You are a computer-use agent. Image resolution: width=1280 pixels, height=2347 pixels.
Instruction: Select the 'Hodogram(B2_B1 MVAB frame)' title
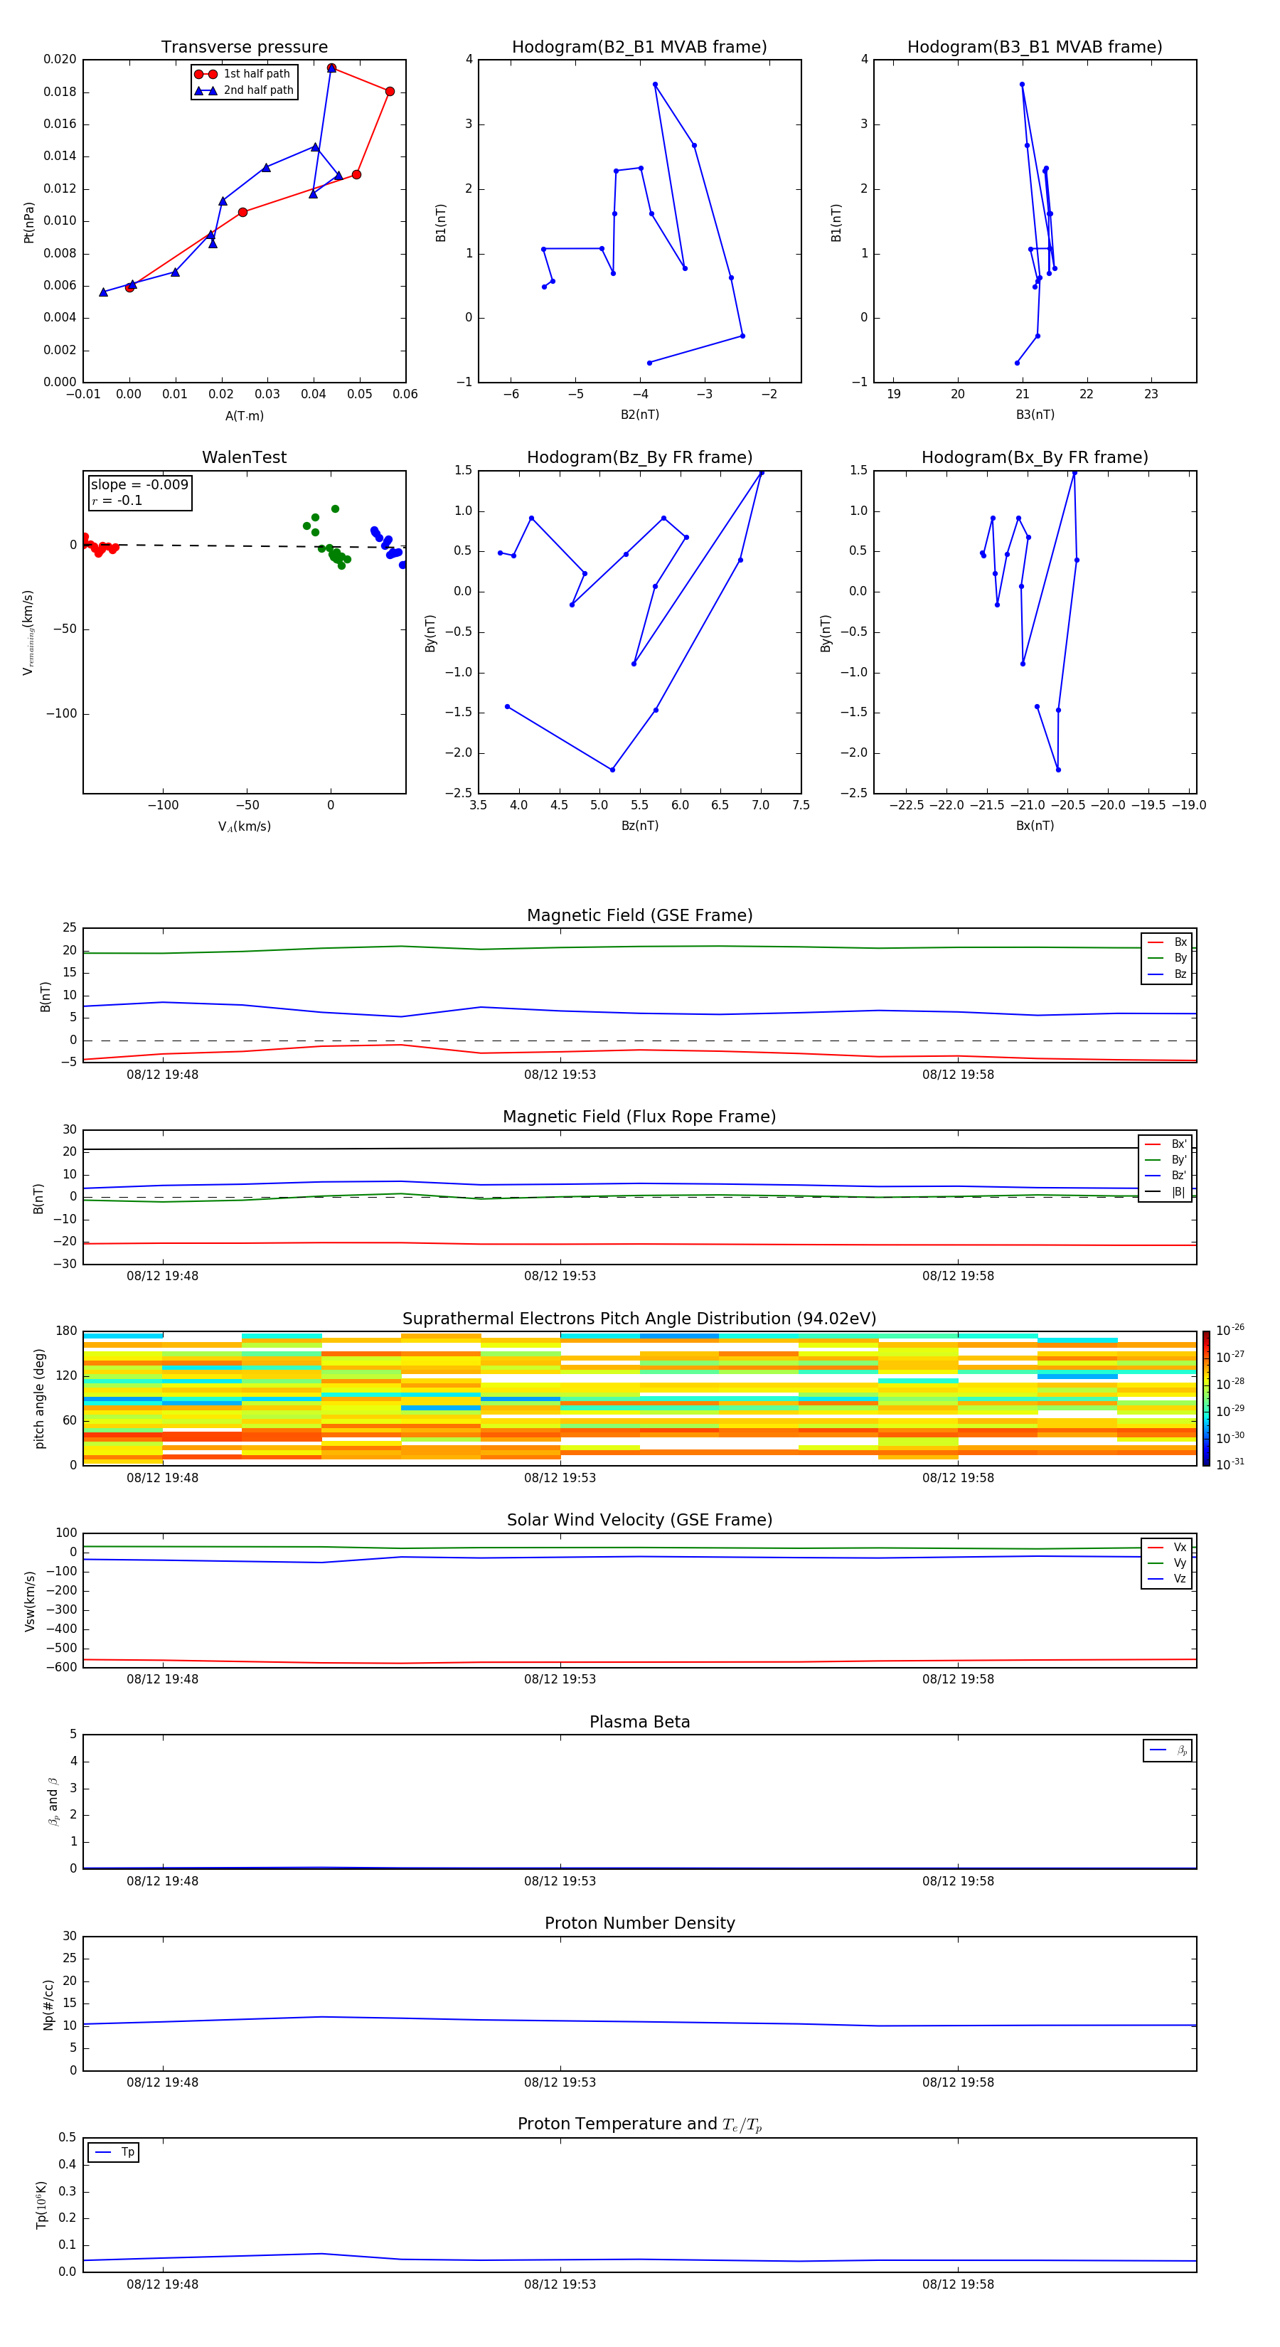(x=639, y=48)
